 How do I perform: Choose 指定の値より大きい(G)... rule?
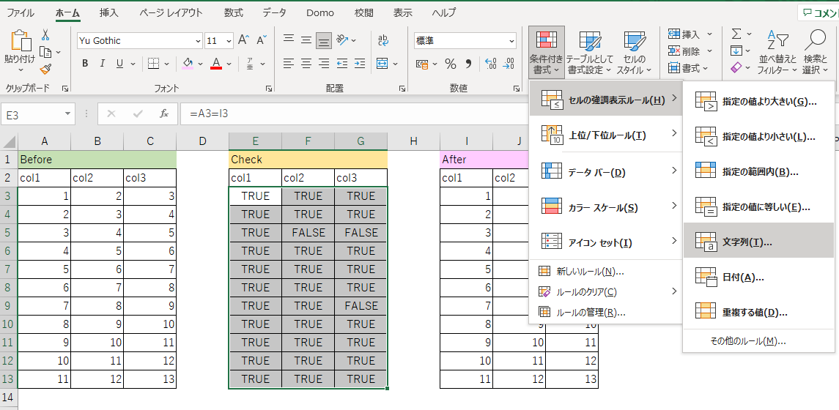758,102
